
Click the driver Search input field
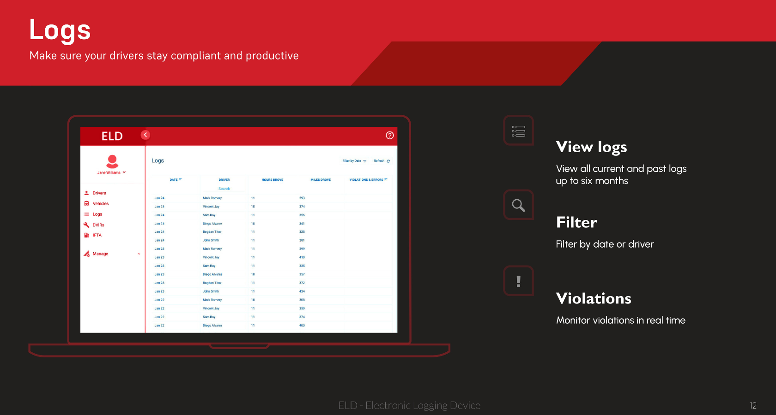click(224, 189)
